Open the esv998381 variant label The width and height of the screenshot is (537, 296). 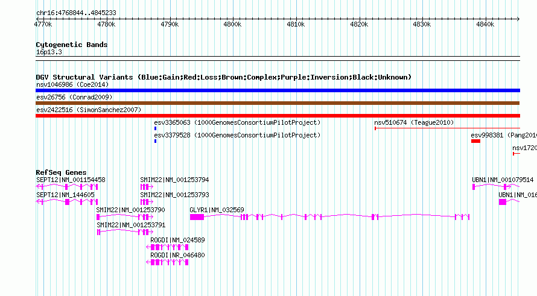coord(504,135)
